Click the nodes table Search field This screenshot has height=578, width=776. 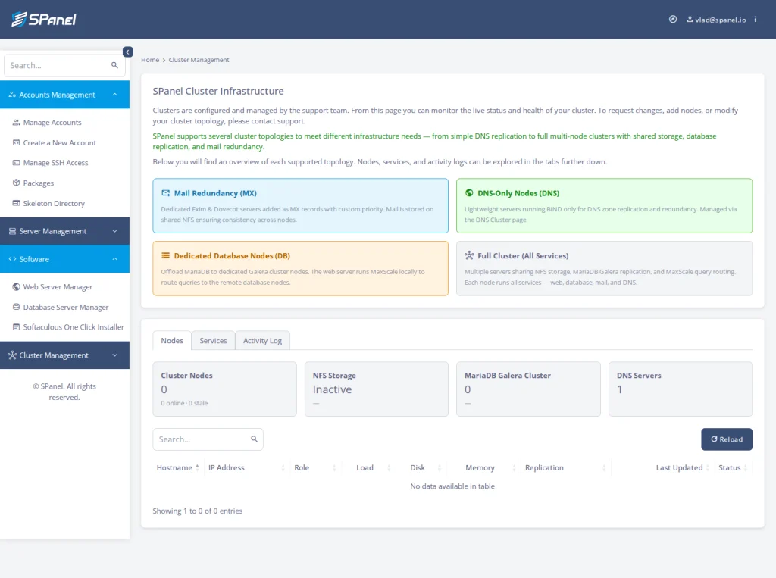tap(208, 439)
